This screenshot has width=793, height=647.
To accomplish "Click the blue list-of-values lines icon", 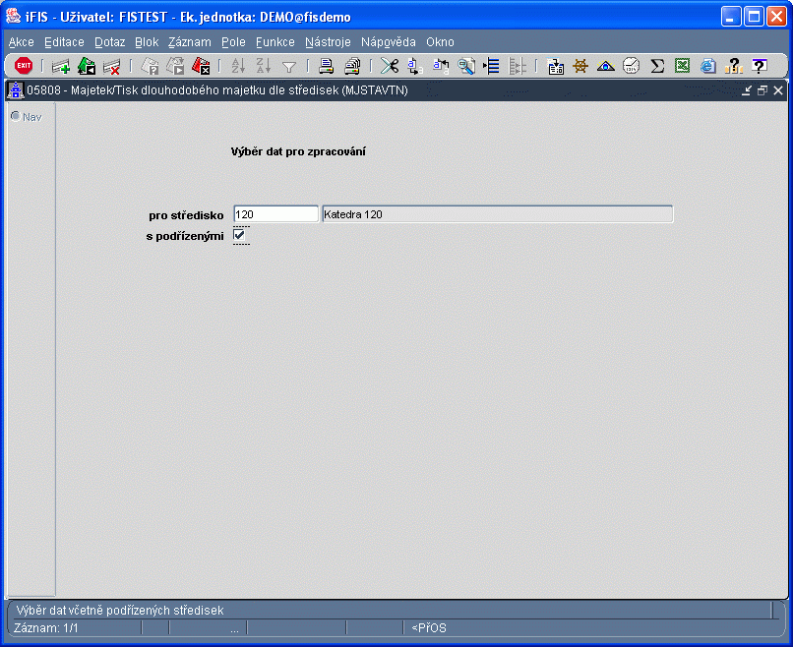I will [x=491, y=66].
